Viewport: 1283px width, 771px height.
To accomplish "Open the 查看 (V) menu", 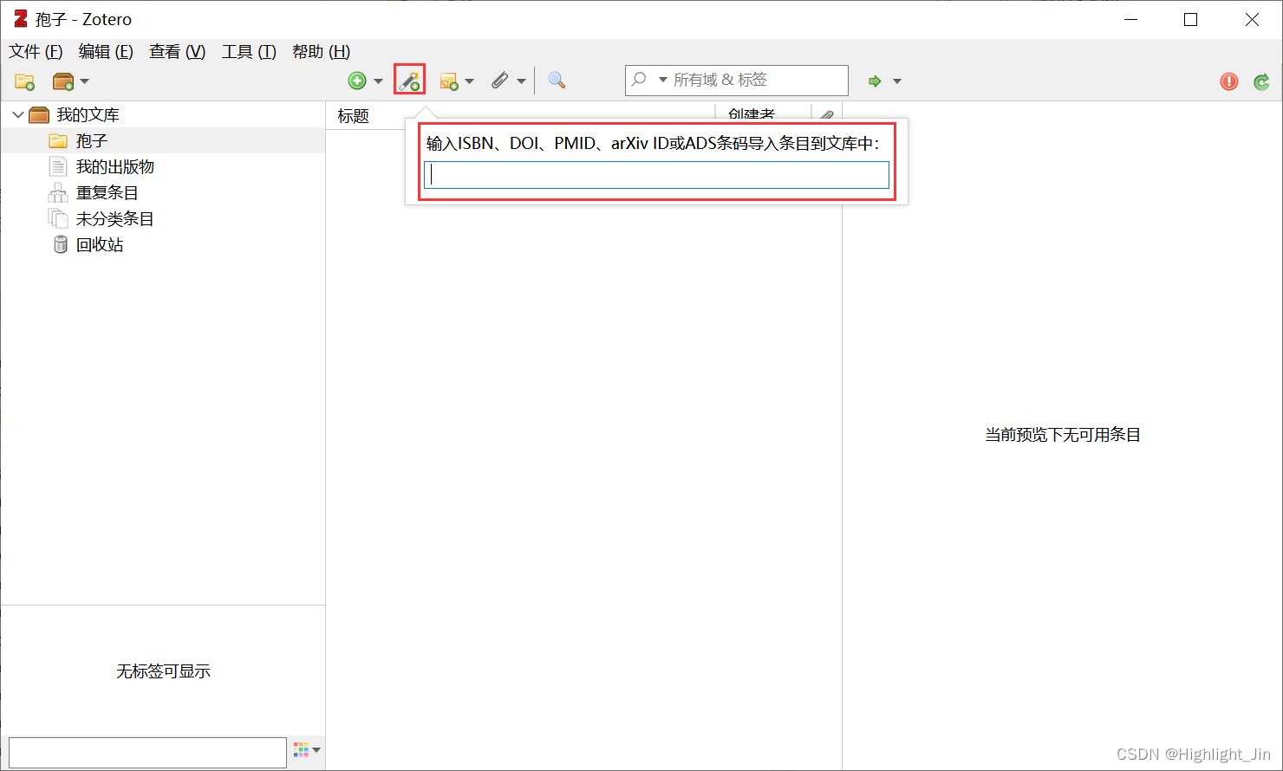I will 177,52.
